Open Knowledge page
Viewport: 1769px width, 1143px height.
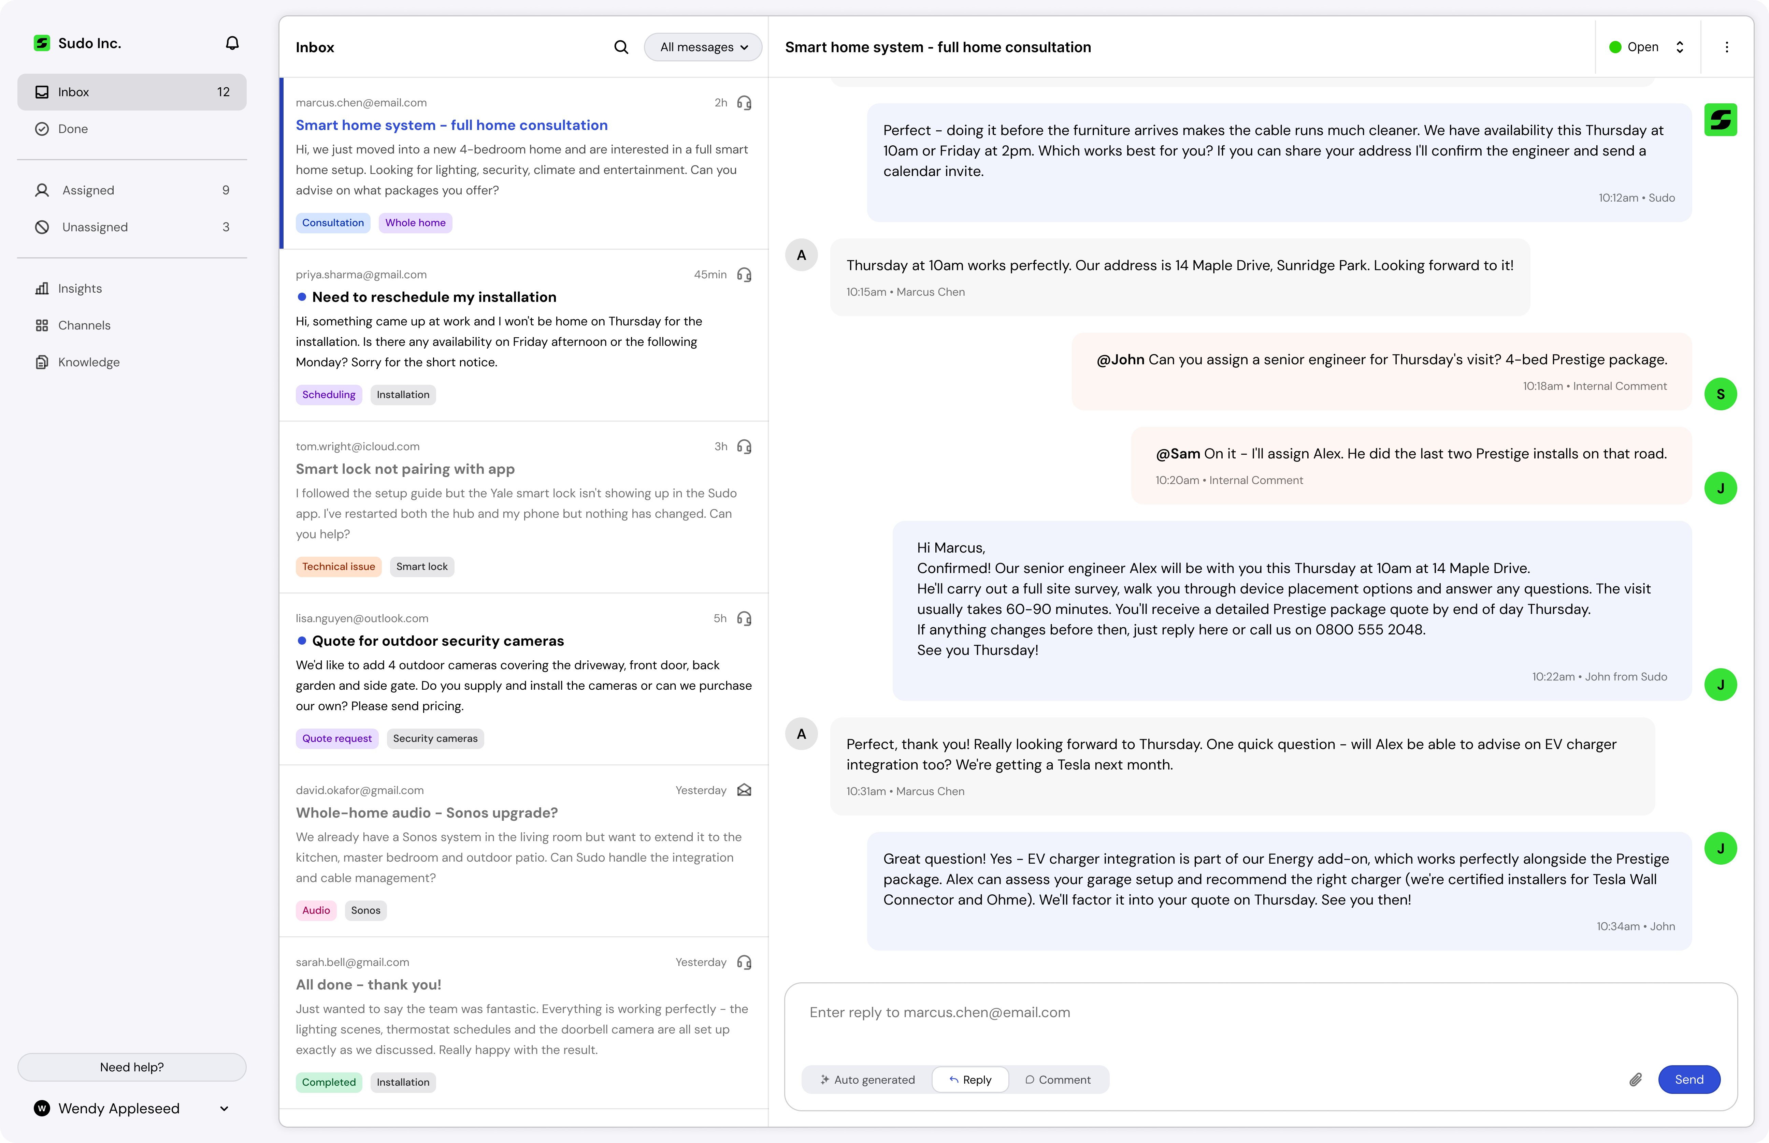(x=132, y=362)
